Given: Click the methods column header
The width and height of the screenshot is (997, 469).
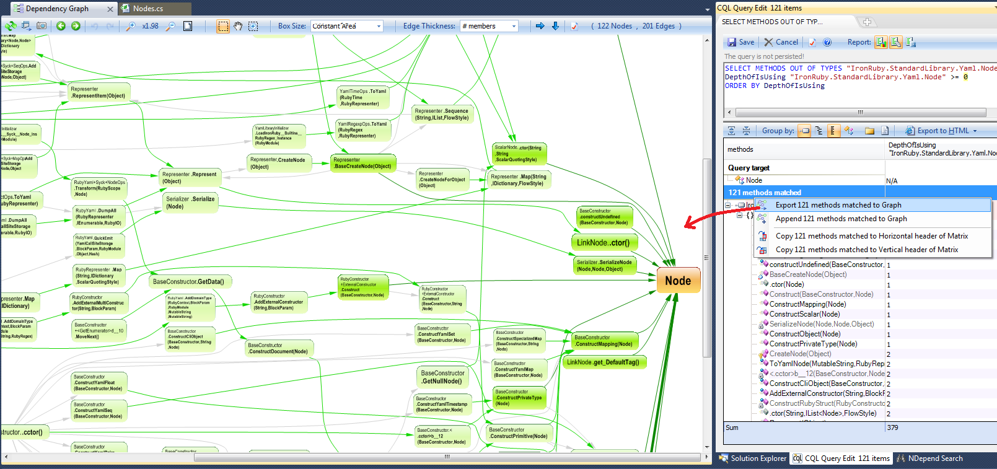Looking at the screenshot, I should click(x=804, y=149).
